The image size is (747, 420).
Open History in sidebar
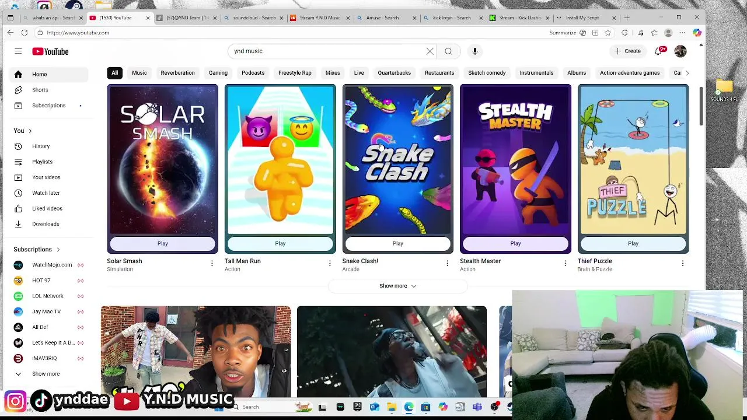pos(49,146)
